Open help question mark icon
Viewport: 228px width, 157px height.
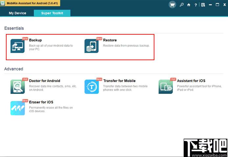[196, 5]
